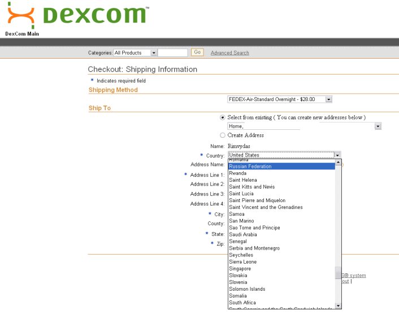This screenshot has width=399, height=332.
Task: Select Singapore in the country list
Action: 240,269
